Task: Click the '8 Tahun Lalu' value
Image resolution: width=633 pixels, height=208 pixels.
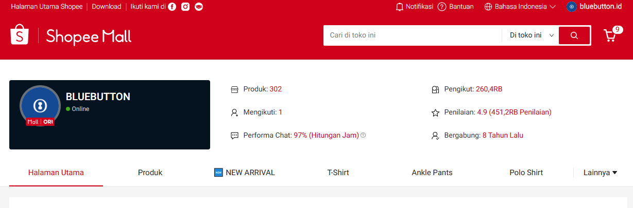Action: (x=503, y=135)
